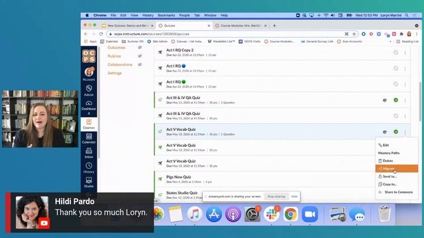424x238 pixels.
Task: Publish second Act III & IV QA Quiz
Action: [x=396, y=116]
